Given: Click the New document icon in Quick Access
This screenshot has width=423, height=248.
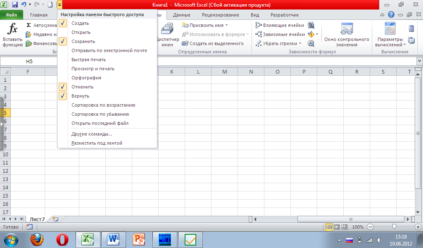Looking at the screenshot, I should click(50, 5).
